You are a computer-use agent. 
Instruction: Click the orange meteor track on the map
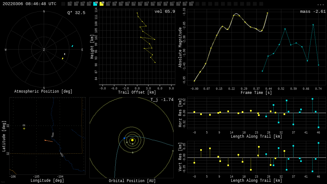pos(49,141)
